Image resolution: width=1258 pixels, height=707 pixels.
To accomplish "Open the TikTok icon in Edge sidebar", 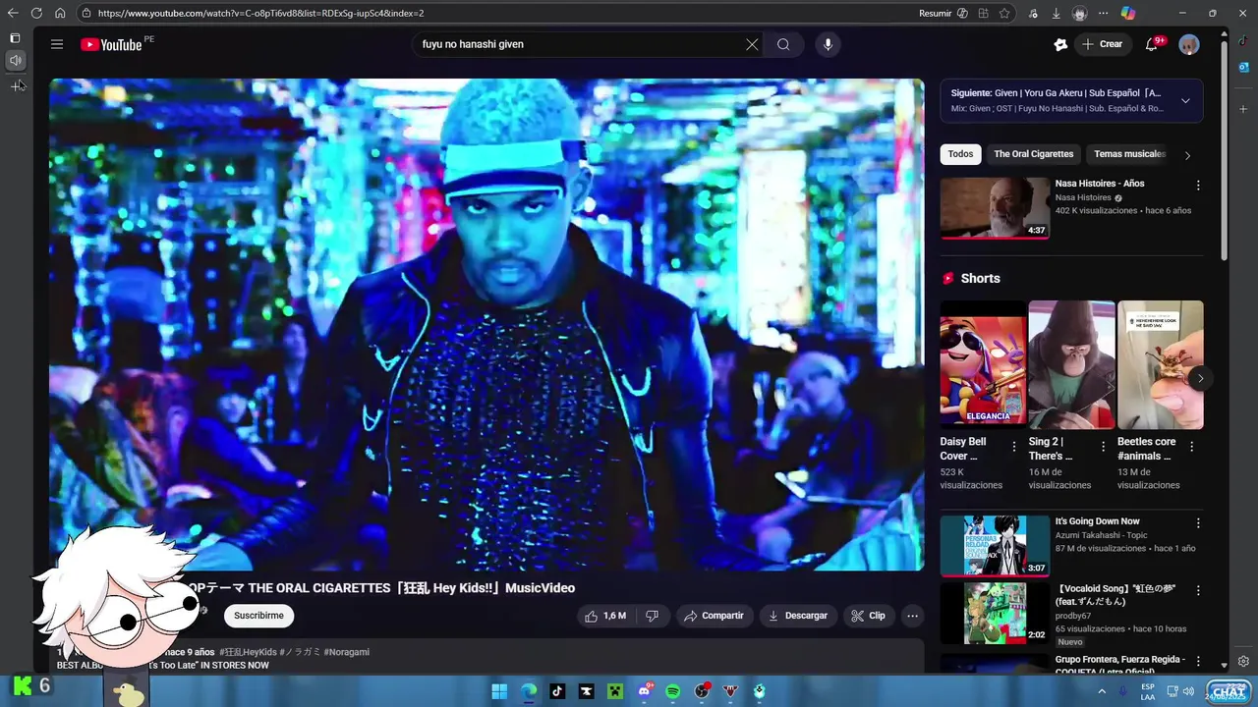I will coord(1243,41).
